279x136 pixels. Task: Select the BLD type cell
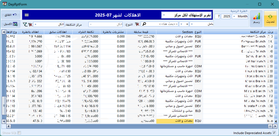coord(199,111)
